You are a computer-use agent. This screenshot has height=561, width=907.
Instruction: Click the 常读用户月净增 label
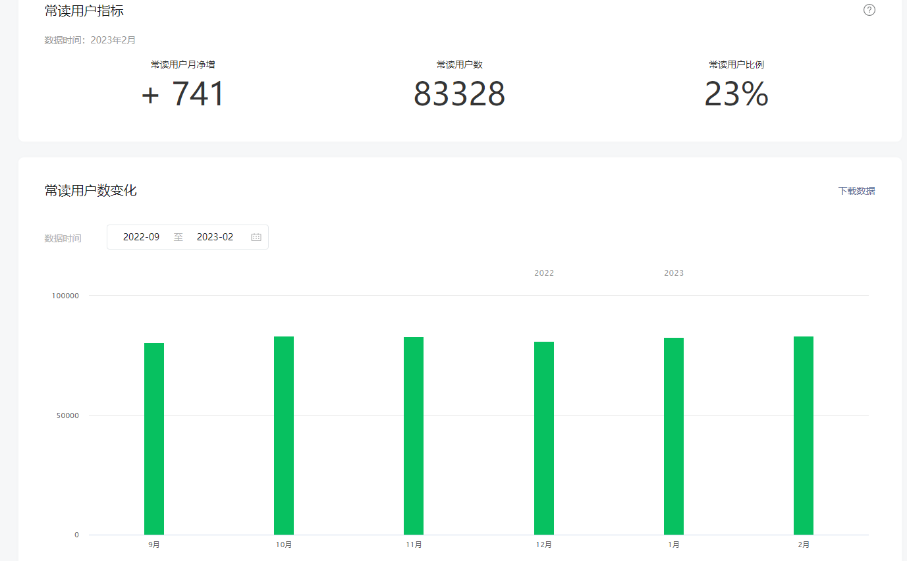(183, 65)
